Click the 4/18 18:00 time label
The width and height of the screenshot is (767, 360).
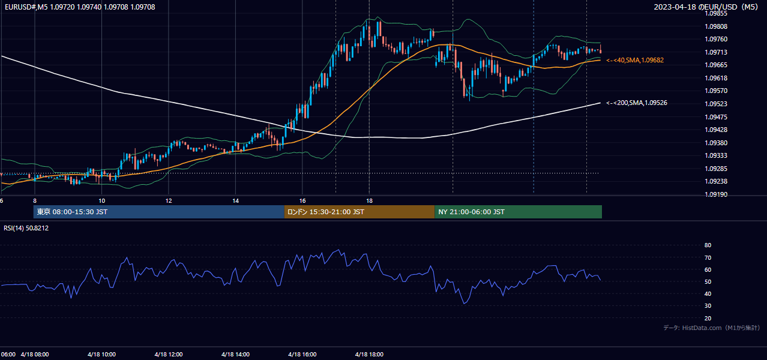point(369,355)
